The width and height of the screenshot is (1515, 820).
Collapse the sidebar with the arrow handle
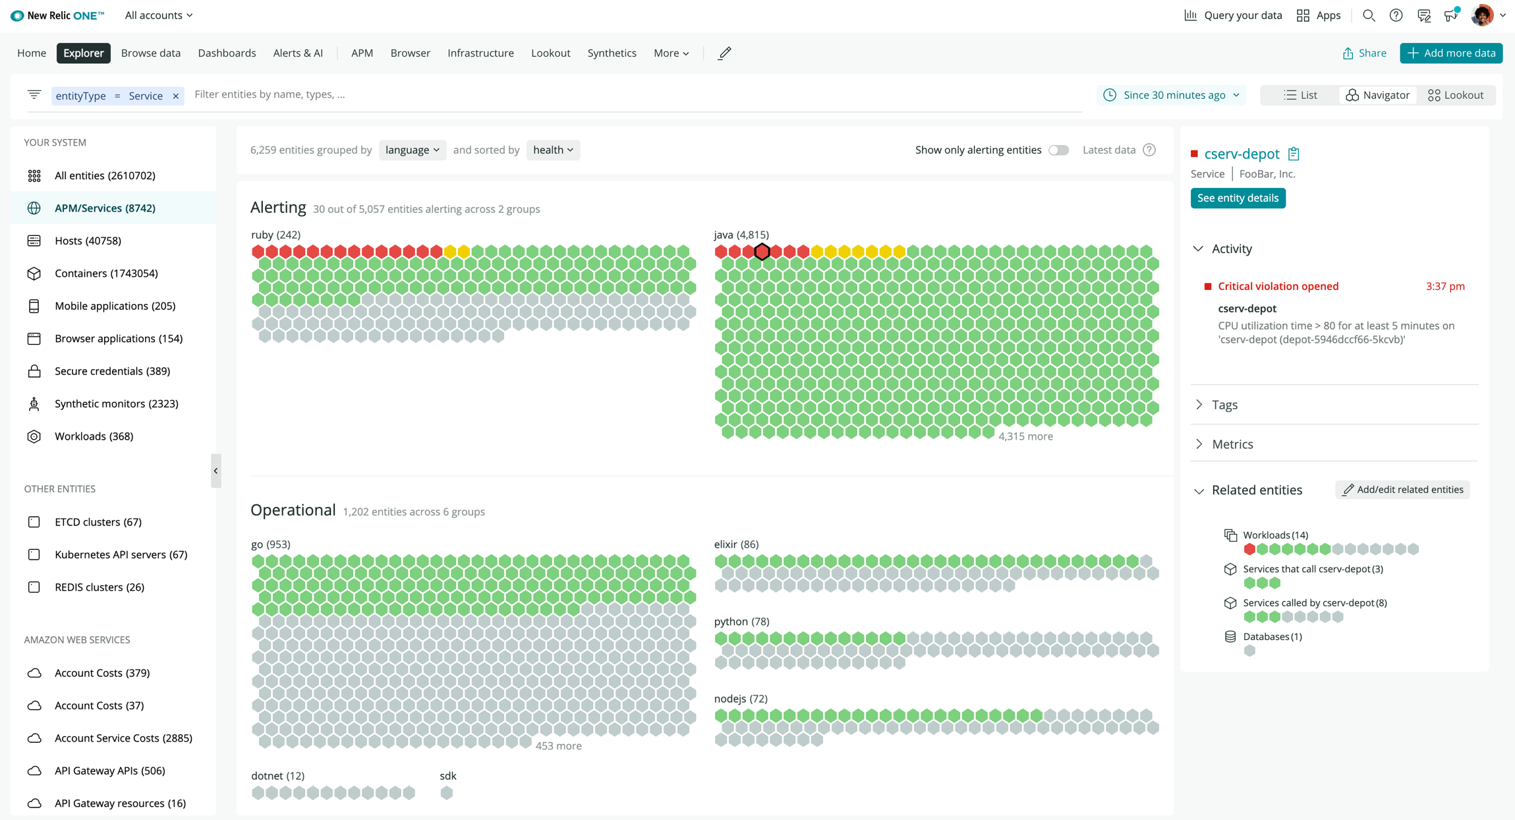(215, 471)
